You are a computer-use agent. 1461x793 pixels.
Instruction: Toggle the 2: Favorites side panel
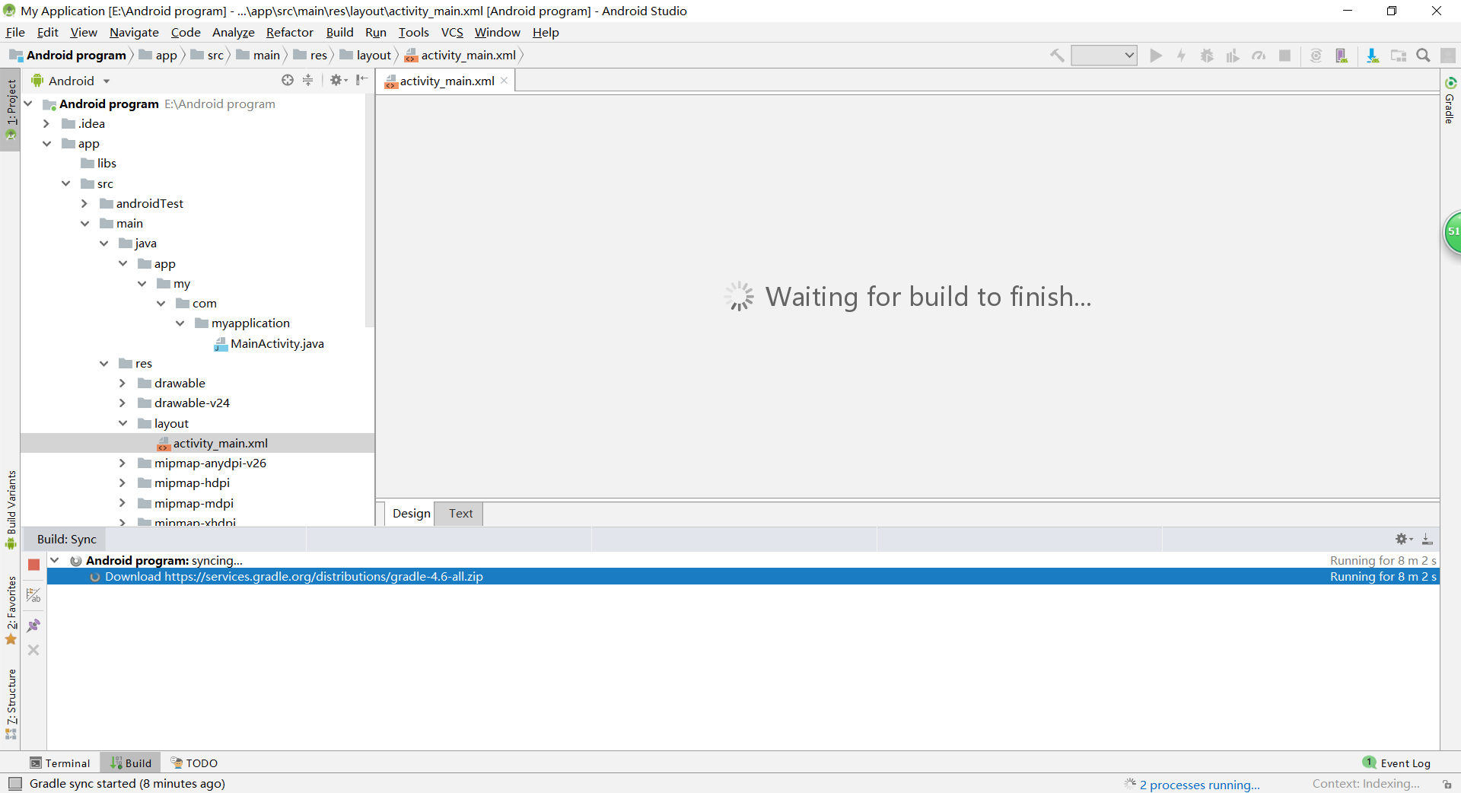11,610
